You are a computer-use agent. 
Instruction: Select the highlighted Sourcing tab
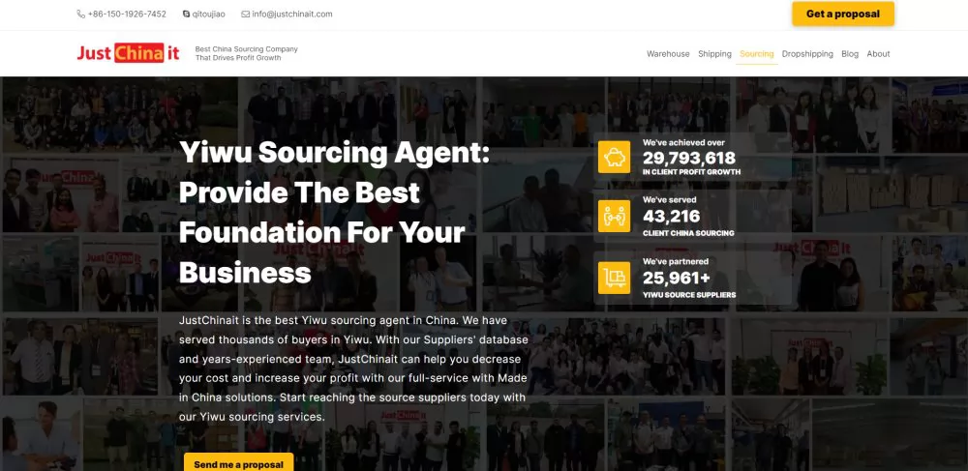pyautogui.click(x=757, y=53)
